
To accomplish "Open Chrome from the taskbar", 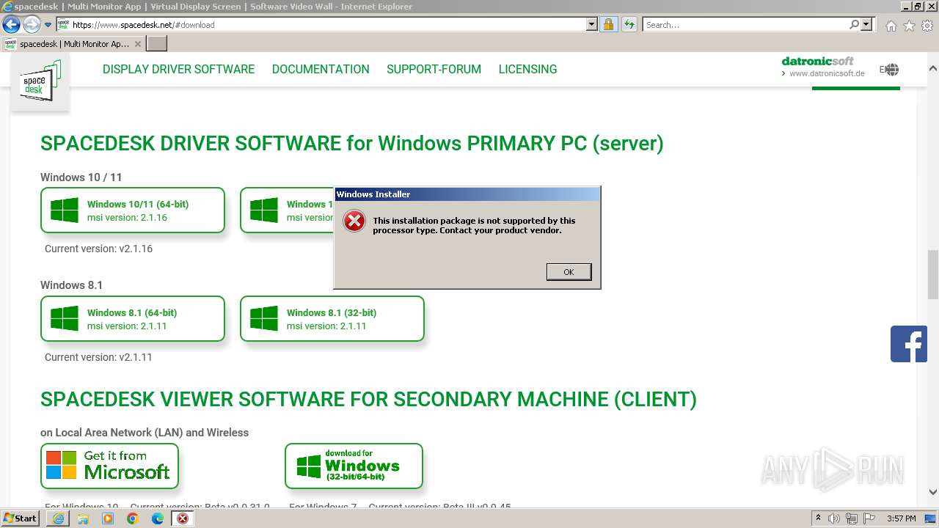I will 133,518.
